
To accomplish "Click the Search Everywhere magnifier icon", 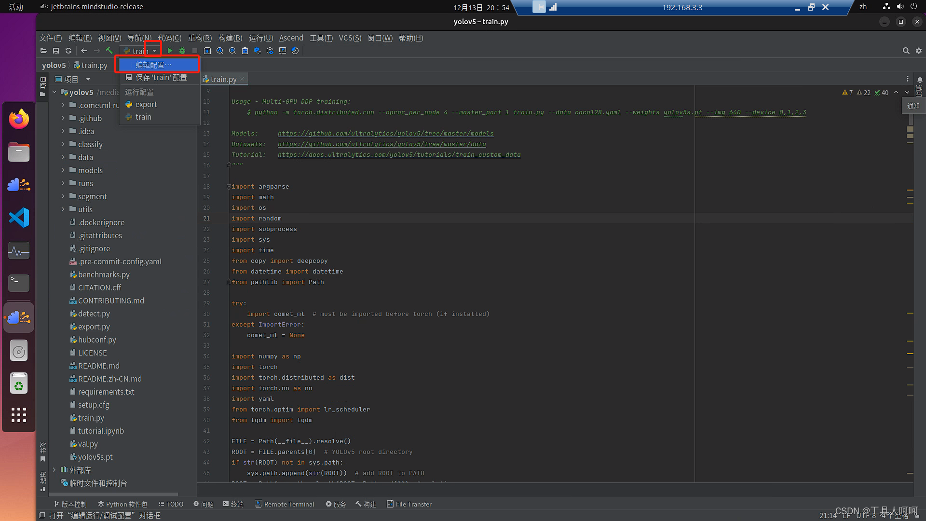I will coord(906,51).
